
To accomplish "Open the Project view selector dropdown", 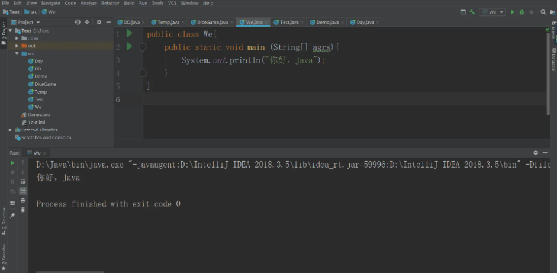I will click(25, 22).
